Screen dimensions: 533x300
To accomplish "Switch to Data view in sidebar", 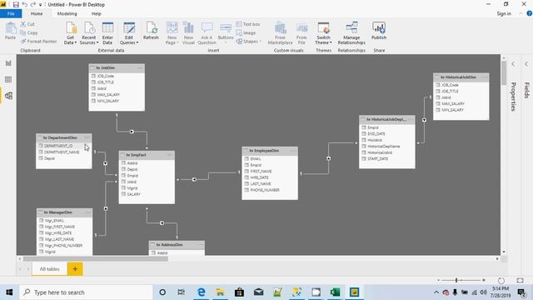I will tap(8, 80).
